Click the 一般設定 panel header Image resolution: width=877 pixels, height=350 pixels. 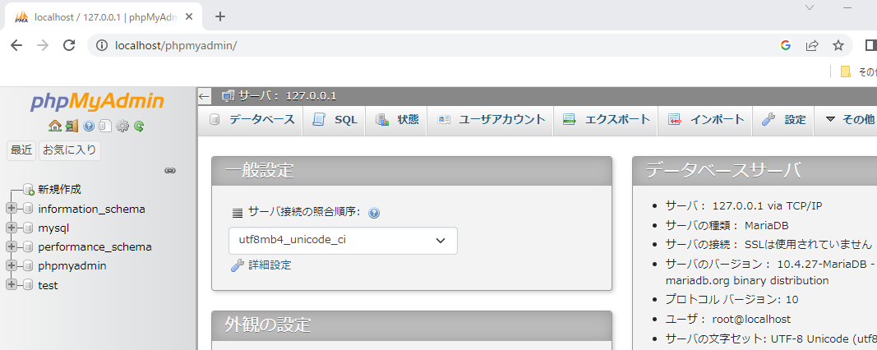point(412,171)
